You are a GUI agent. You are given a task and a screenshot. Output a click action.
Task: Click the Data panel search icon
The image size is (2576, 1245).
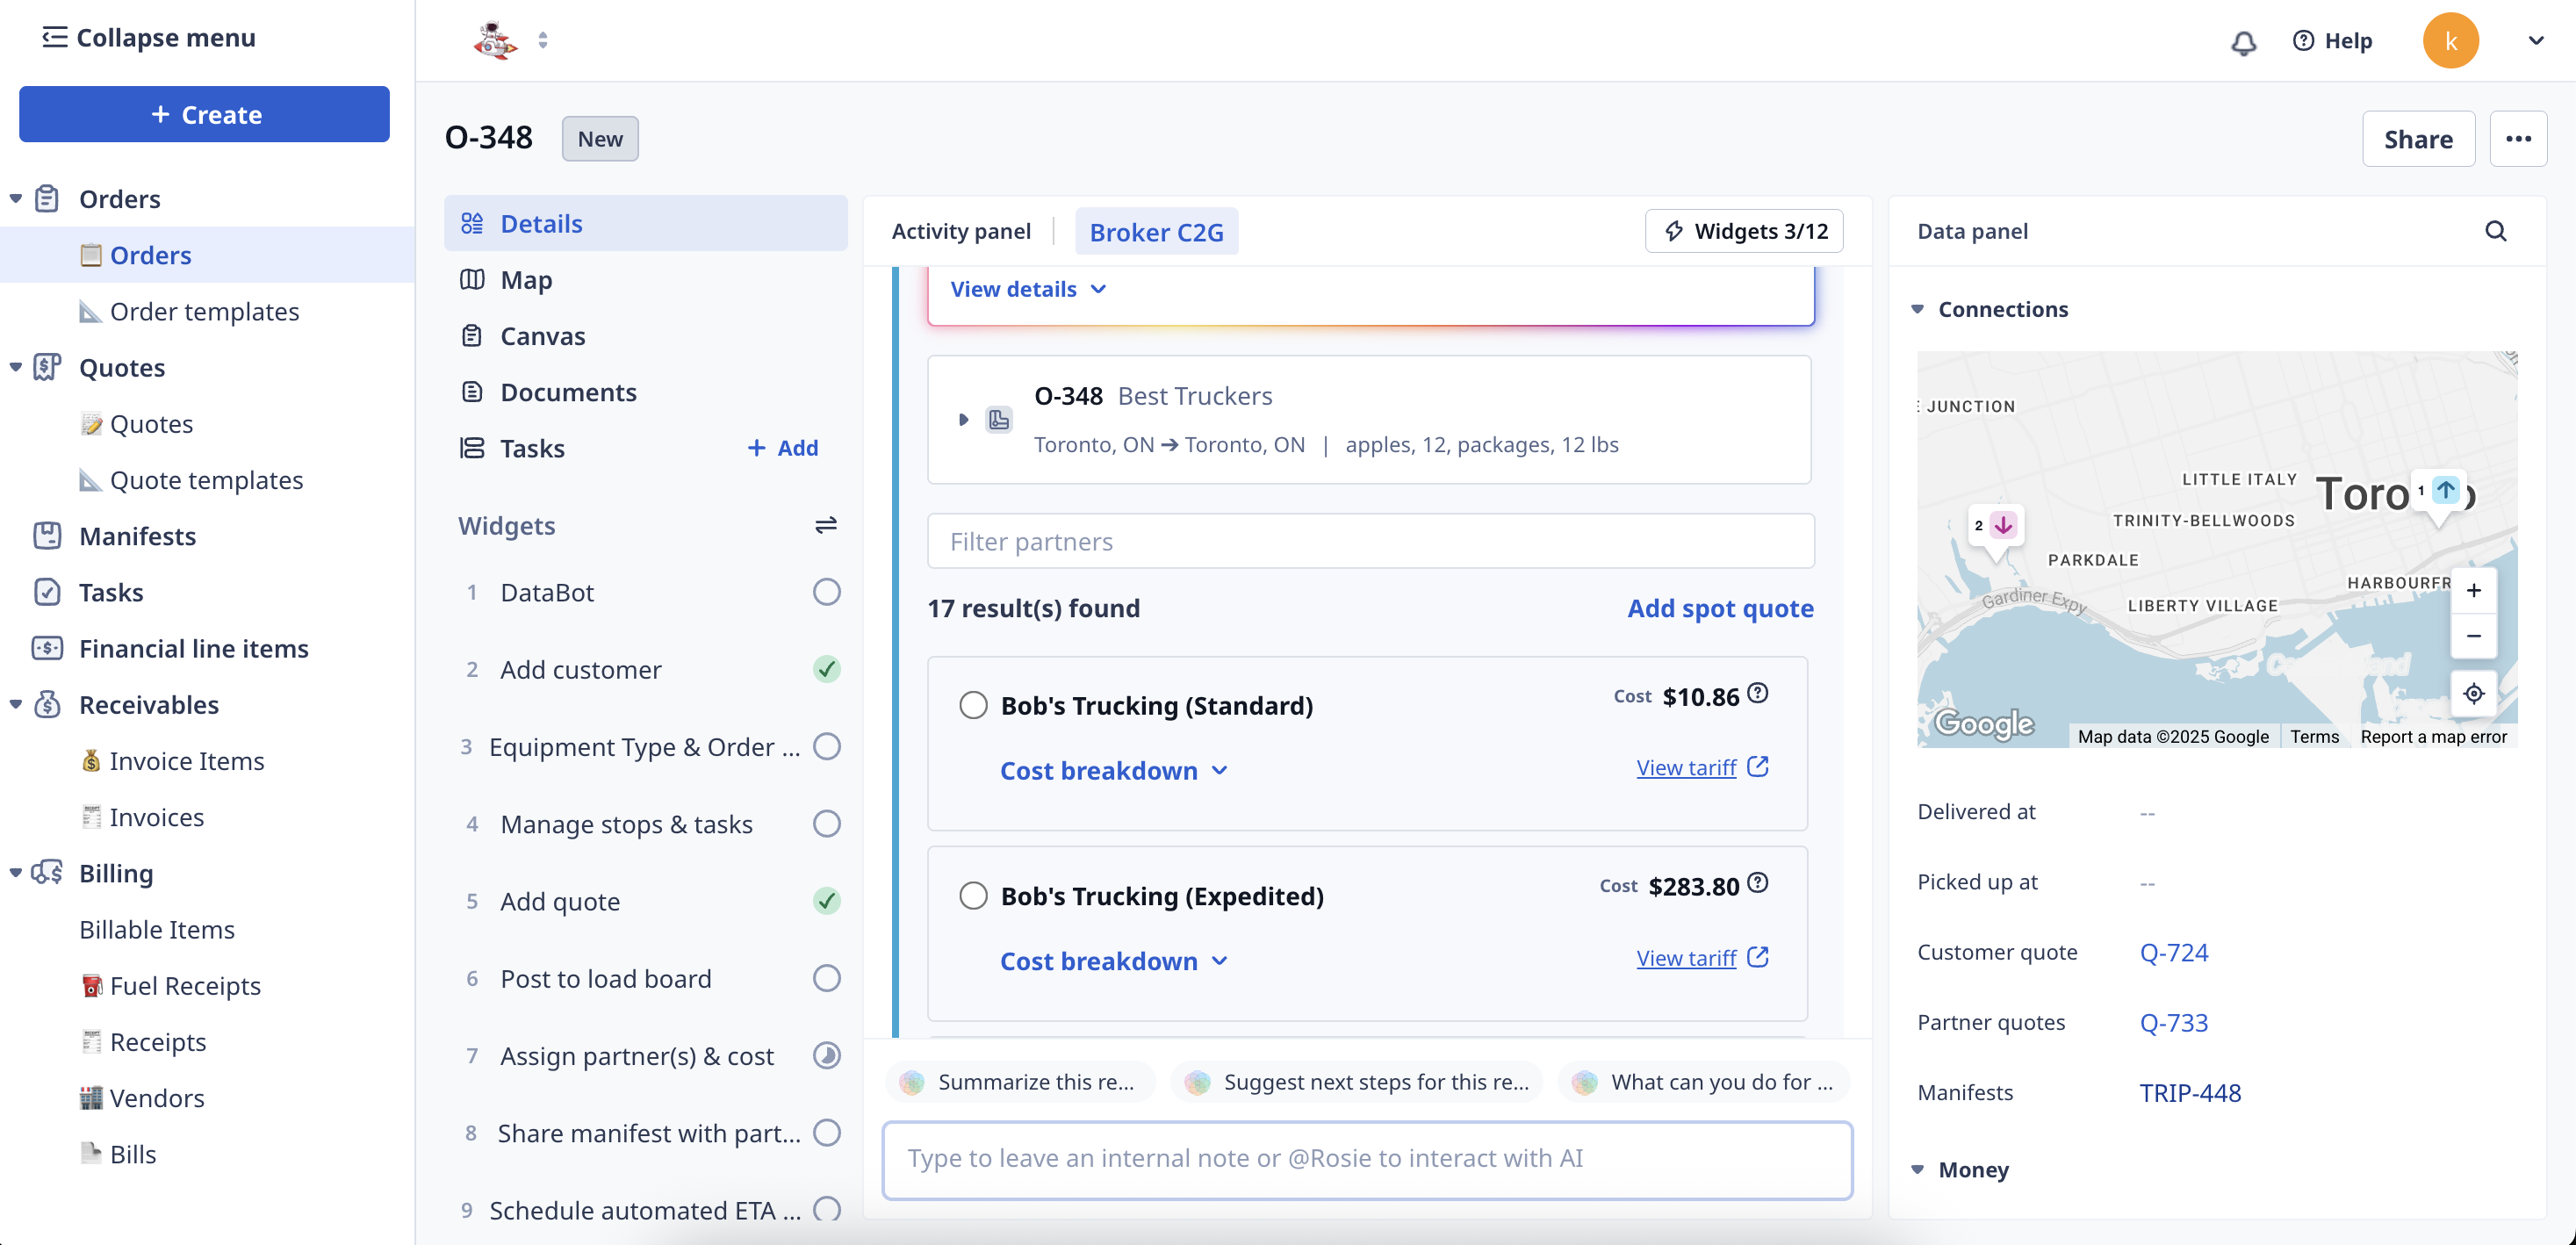(x=2495, y=231)
